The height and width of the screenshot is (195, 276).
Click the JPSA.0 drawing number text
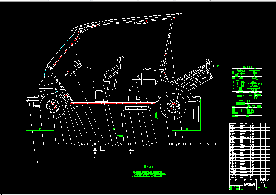click(x=263, y=182)
